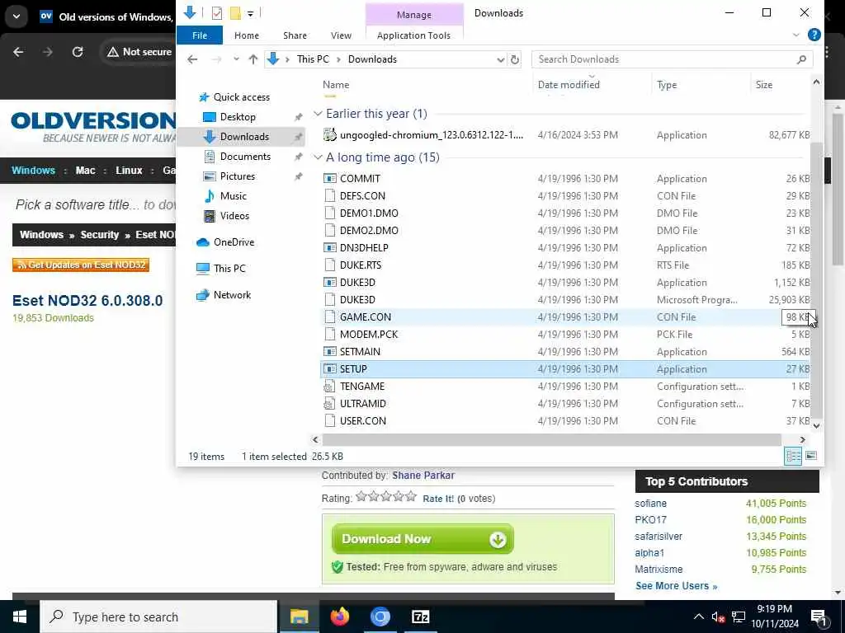845x633 pixels.
Task: Select the DN3DHELP application icon
Action: 330,247
